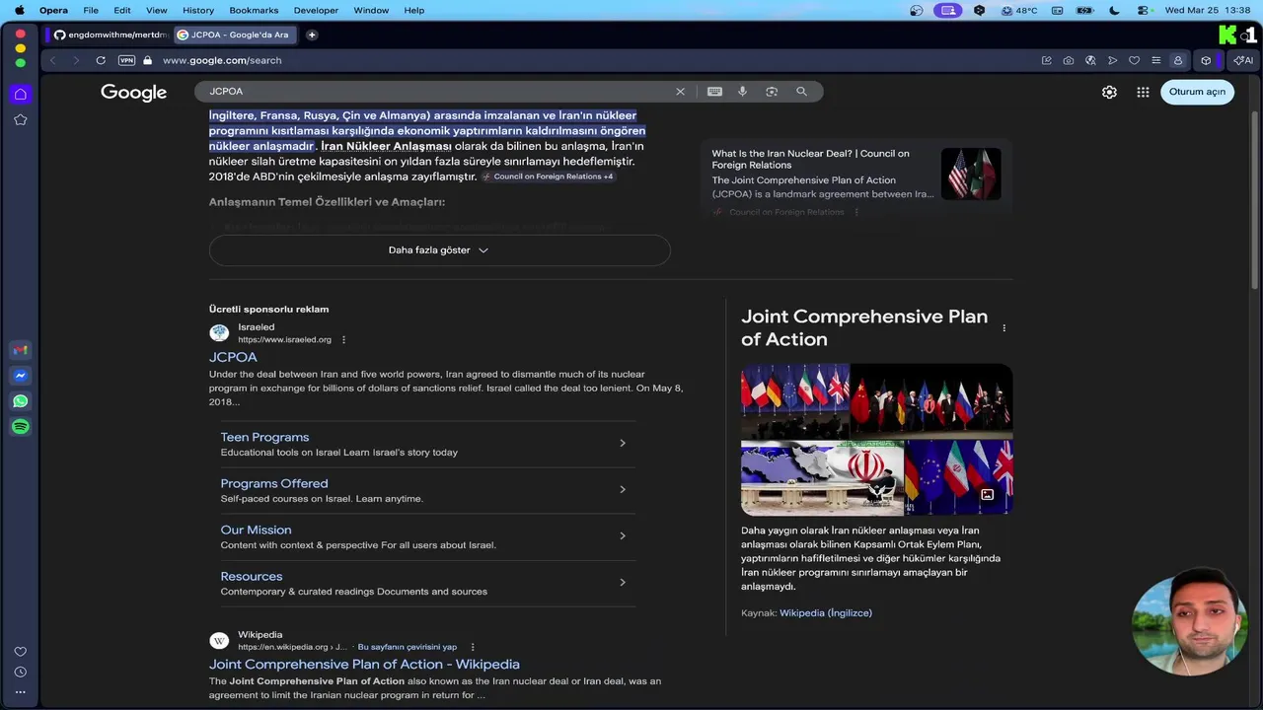
Task: Open the on-screen keyboard input tool
Action: point(714,91)
